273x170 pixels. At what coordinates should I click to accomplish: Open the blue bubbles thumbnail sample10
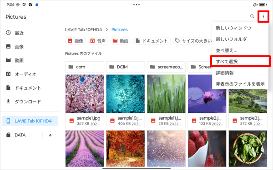[x=126, y=94]
